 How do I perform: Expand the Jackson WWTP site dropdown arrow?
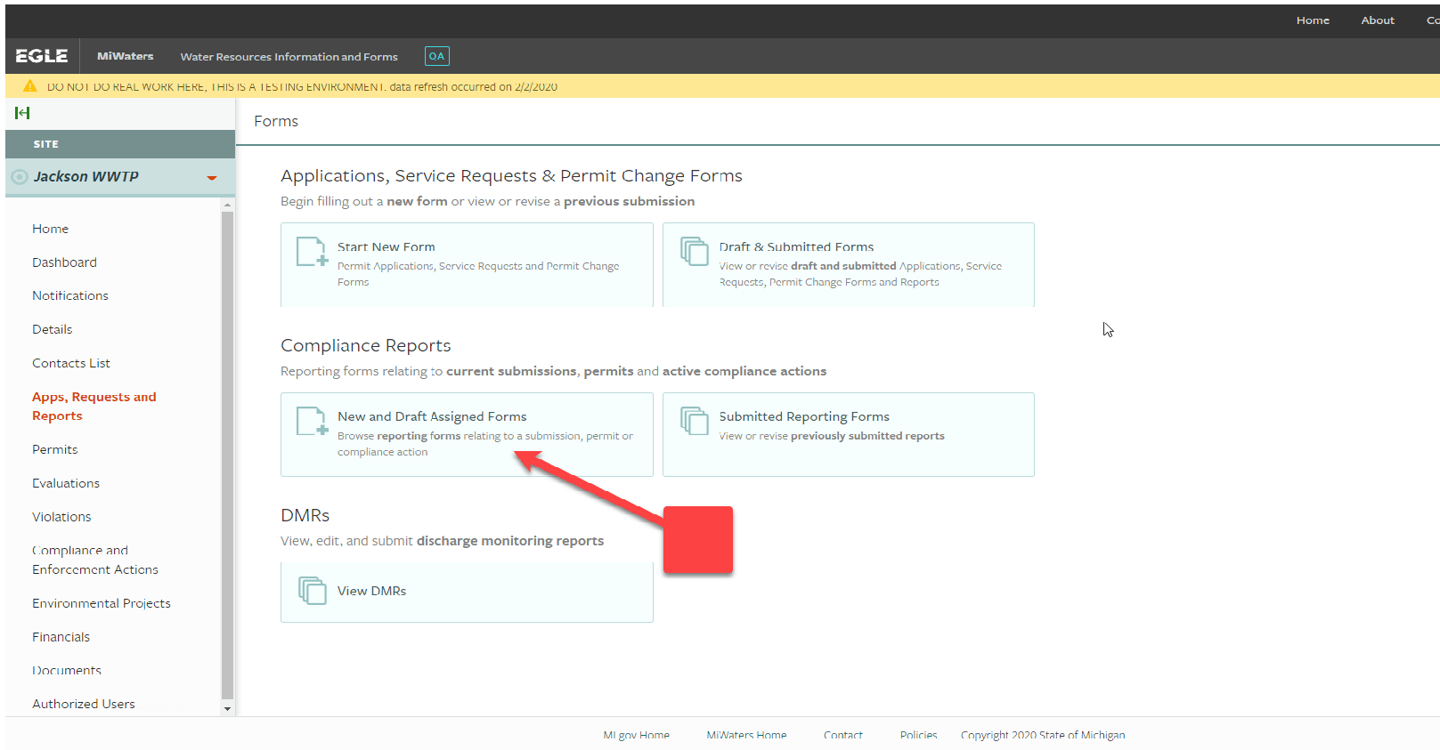(212, 178)
